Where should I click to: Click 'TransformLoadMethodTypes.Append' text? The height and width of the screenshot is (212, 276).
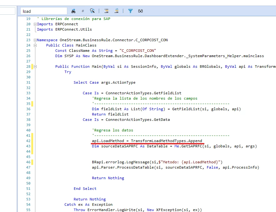166,141
